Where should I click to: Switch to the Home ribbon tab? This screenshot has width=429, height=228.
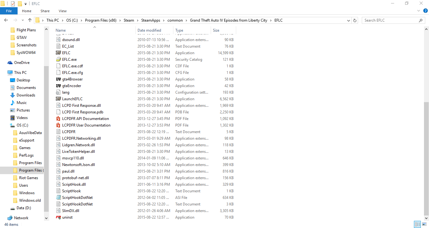click(x=27, y=11)
